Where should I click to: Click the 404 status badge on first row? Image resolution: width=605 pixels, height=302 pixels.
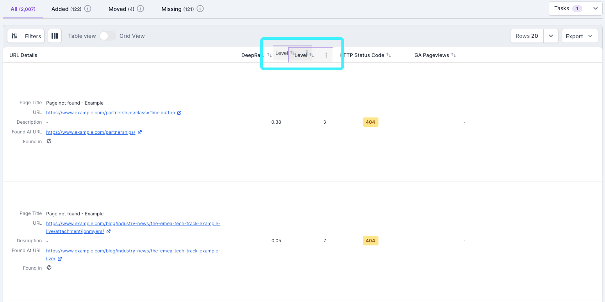(x=370, y=122)
